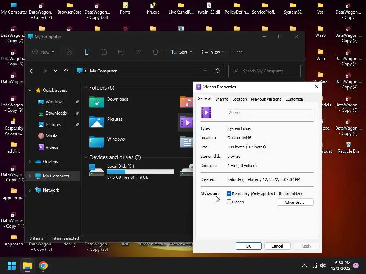Expand the Network tree node
Viewport: 366px width, 274px height.
[x=30, y=190]
